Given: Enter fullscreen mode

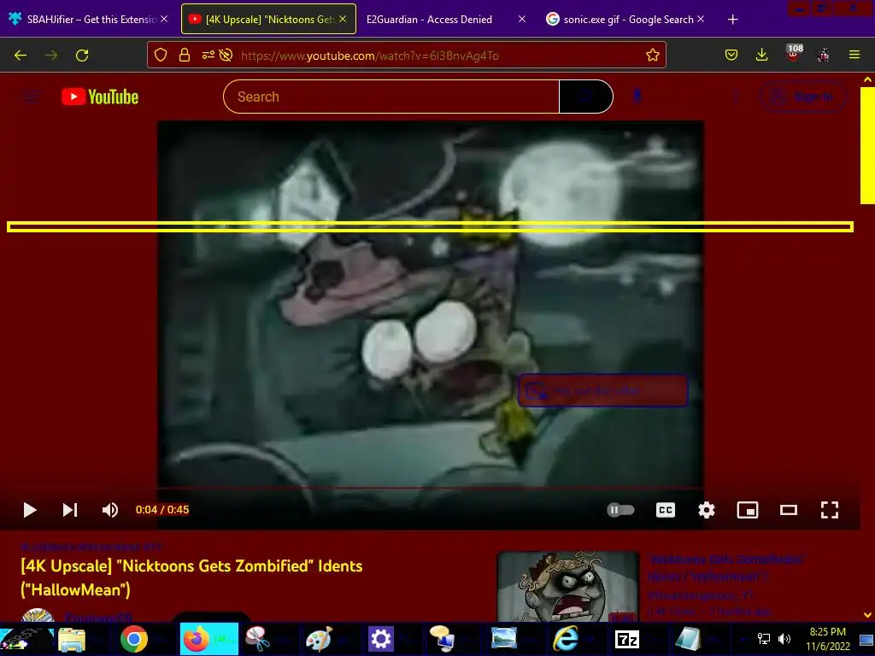Looking at the screenshot, I should click(x=829, y=510).
